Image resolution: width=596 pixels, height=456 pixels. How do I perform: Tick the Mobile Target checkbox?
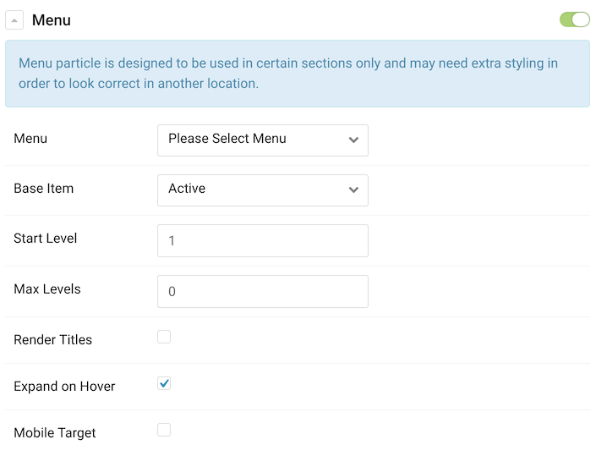point(164,430)
